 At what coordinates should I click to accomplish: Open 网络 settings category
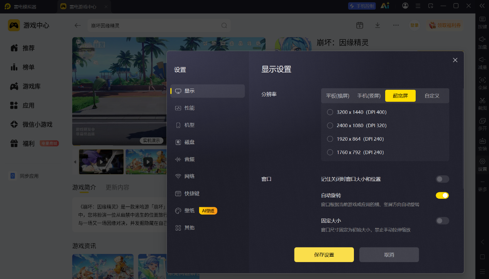coord(208,176)
